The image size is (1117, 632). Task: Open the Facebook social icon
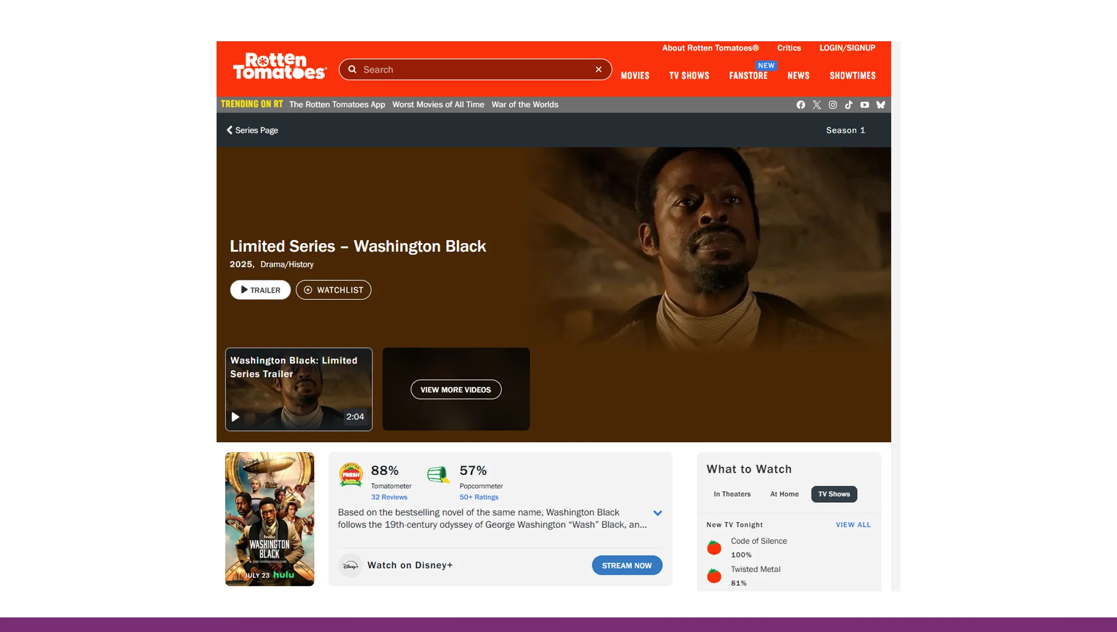coord(800,105)
